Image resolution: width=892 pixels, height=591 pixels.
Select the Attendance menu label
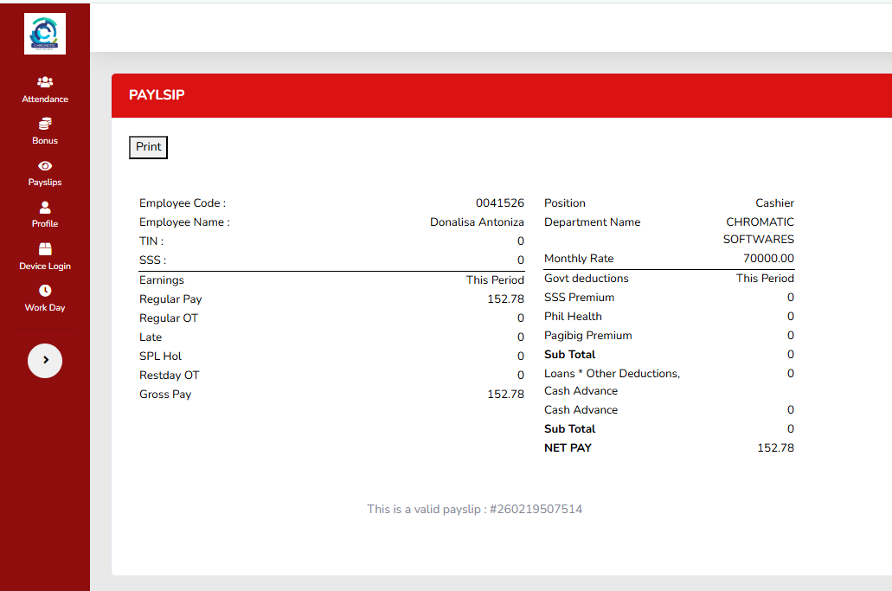(x=45, y=99)
